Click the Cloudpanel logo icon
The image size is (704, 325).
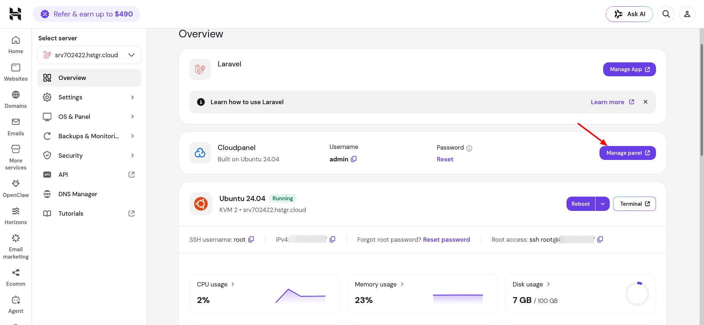[x=200, y=153]
